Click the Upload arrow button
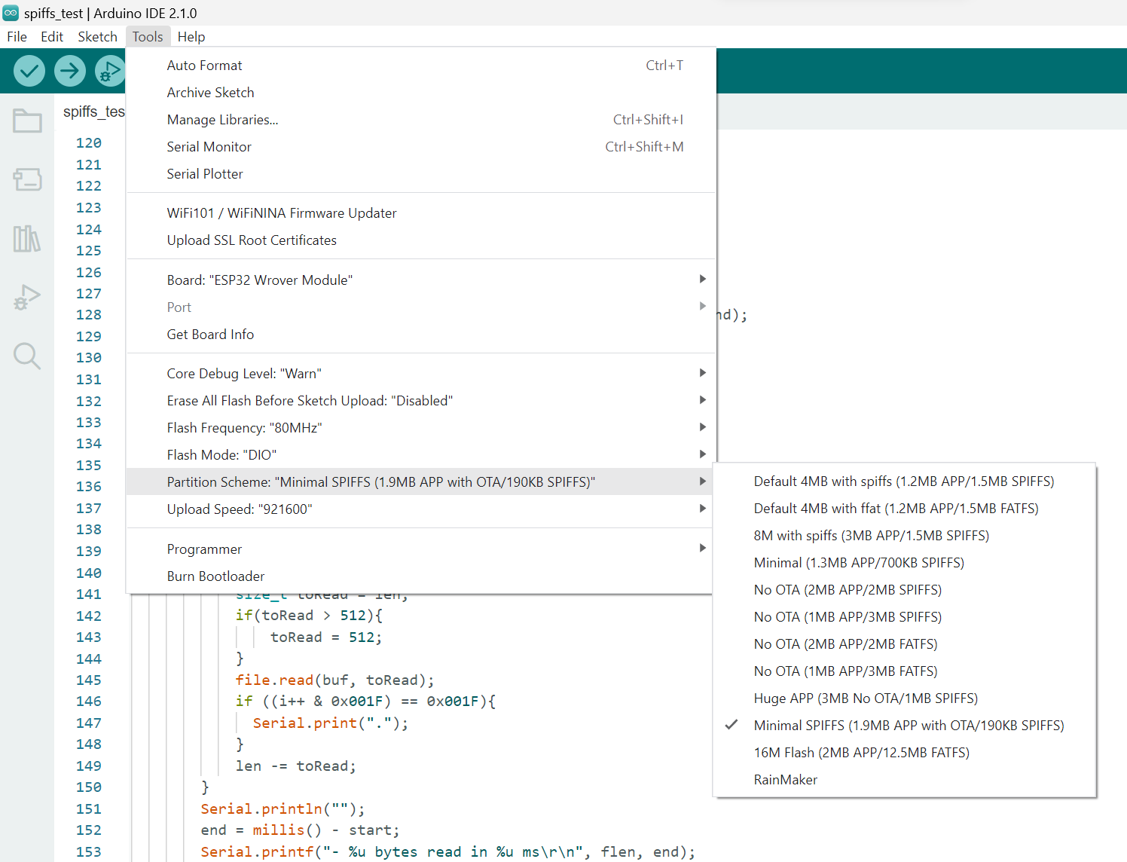Viewport: 1127px width, 862px height. tap(69, 71)
